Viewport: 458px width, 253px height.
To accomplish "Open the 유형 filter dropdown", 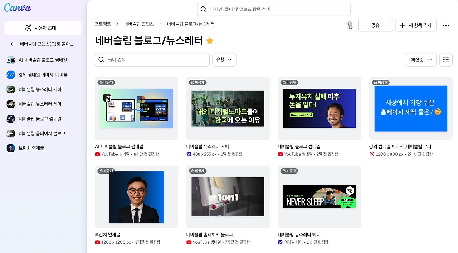I will (224, 60).
